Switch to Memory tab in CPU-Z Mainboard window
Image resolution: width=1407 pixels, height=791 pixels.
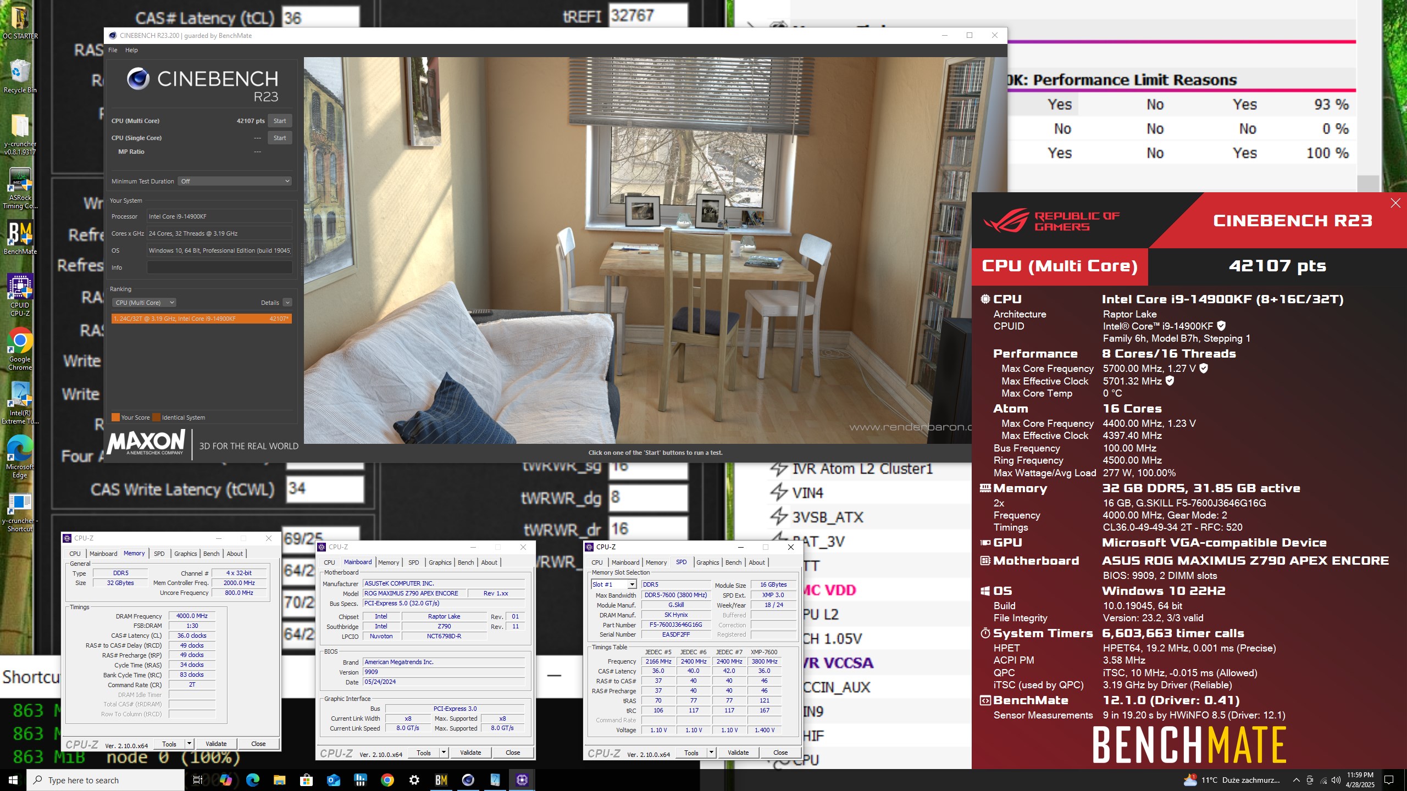click(x=389, y=562)
